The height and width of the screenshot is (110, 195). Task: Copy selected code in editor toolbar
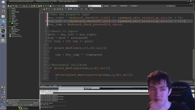tap(60, 9)
